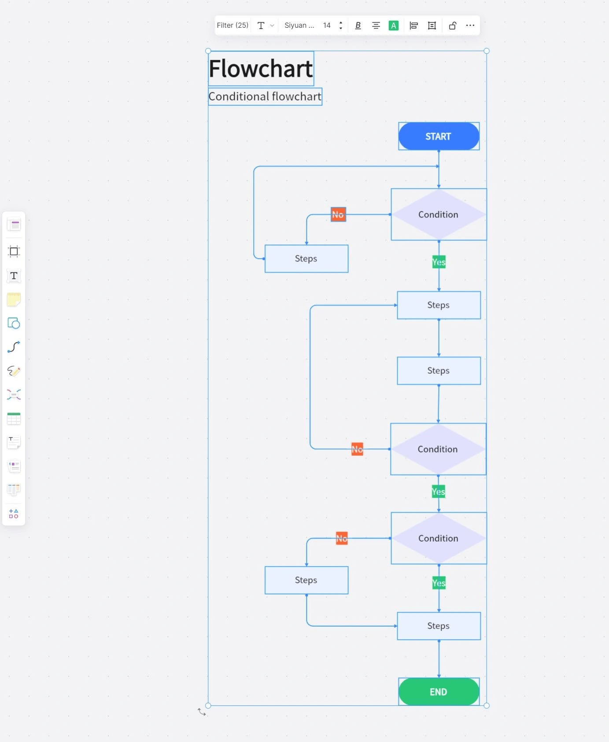Increase font size with the up arrow
The height and width of the screenshot is (742, 609).
point(341,23)
